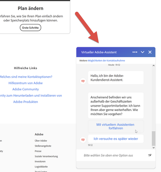Screen dimensions: 161x172
Task: Open Möglichkeiten der Kontaktaufnahme link
Action: click(106, 61)
